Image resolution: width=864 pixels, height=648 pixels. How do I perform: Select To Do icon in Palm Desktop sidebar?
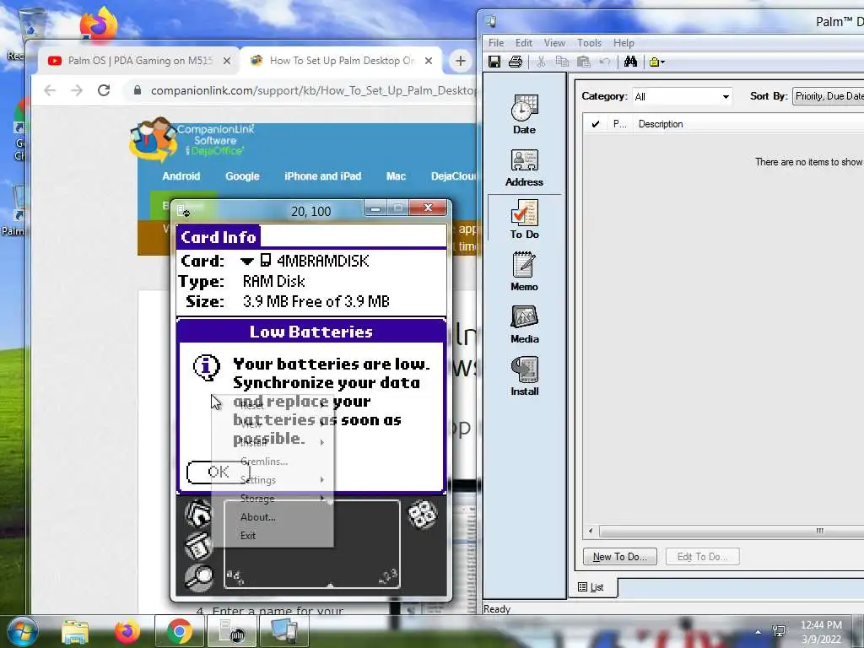(x=524, y=219)
